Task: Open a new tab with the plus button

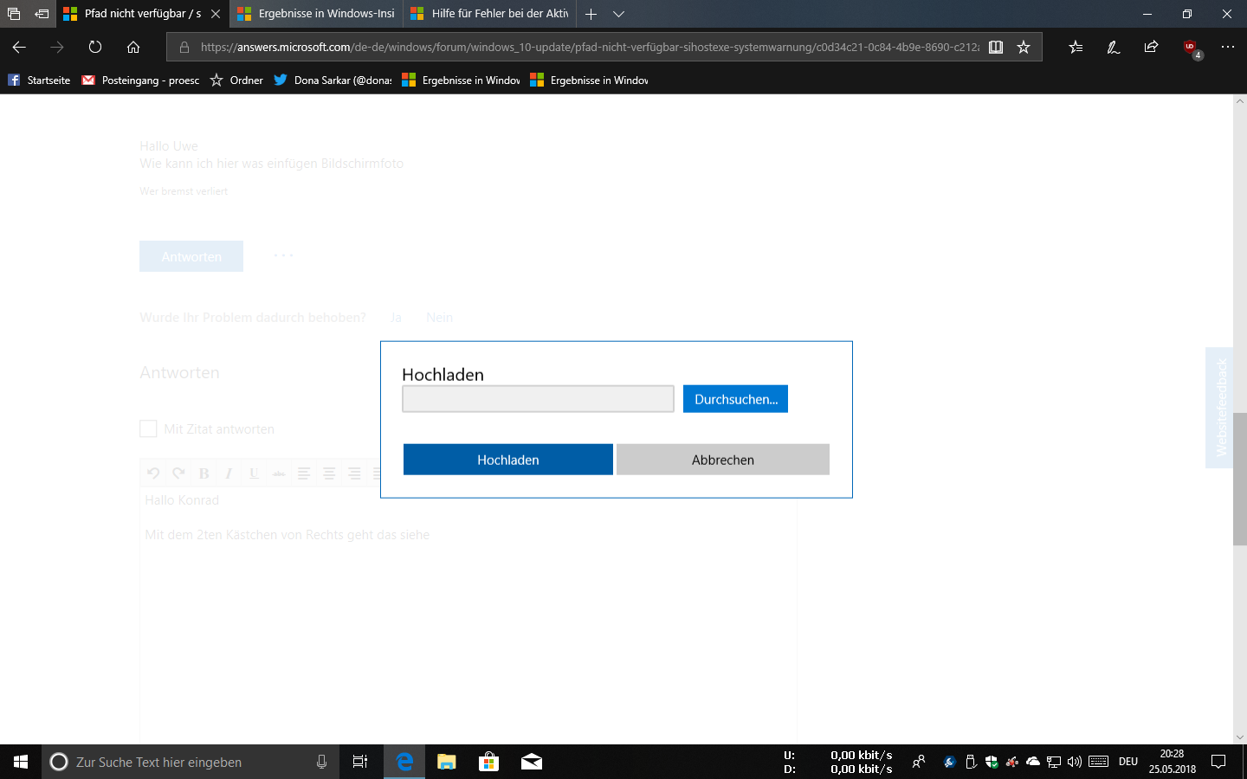Action: point(591,14)
